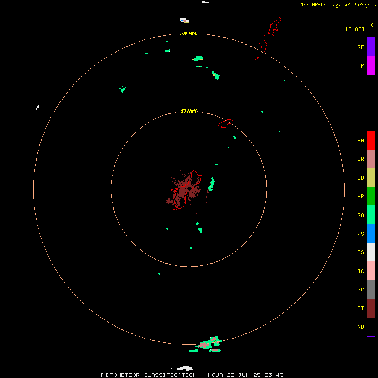Click the GC legend label
378x378 pixels.
(x=360, y=289)
